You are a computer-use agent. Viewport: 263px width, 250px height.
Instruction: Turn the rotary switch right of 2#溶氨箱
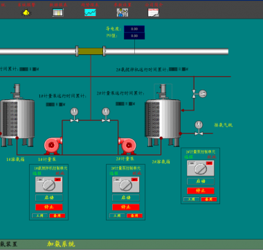pos(201,168)
